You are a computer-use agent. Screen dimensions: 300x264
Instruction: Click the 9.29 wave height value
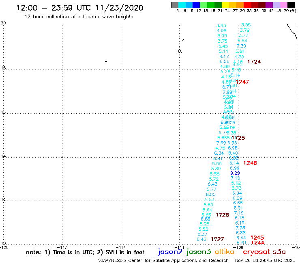(x=235, y=173)
